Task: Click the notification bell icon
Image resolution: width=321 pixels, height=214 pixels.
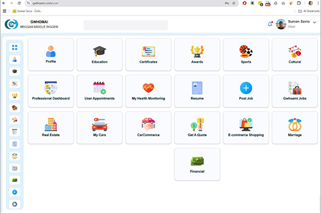Action: tap(270, 24)
